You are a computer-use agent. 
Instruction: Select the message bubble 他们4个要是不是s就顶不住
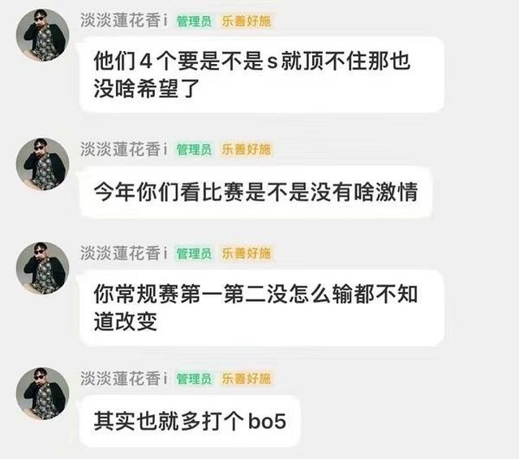click(261, 74)
